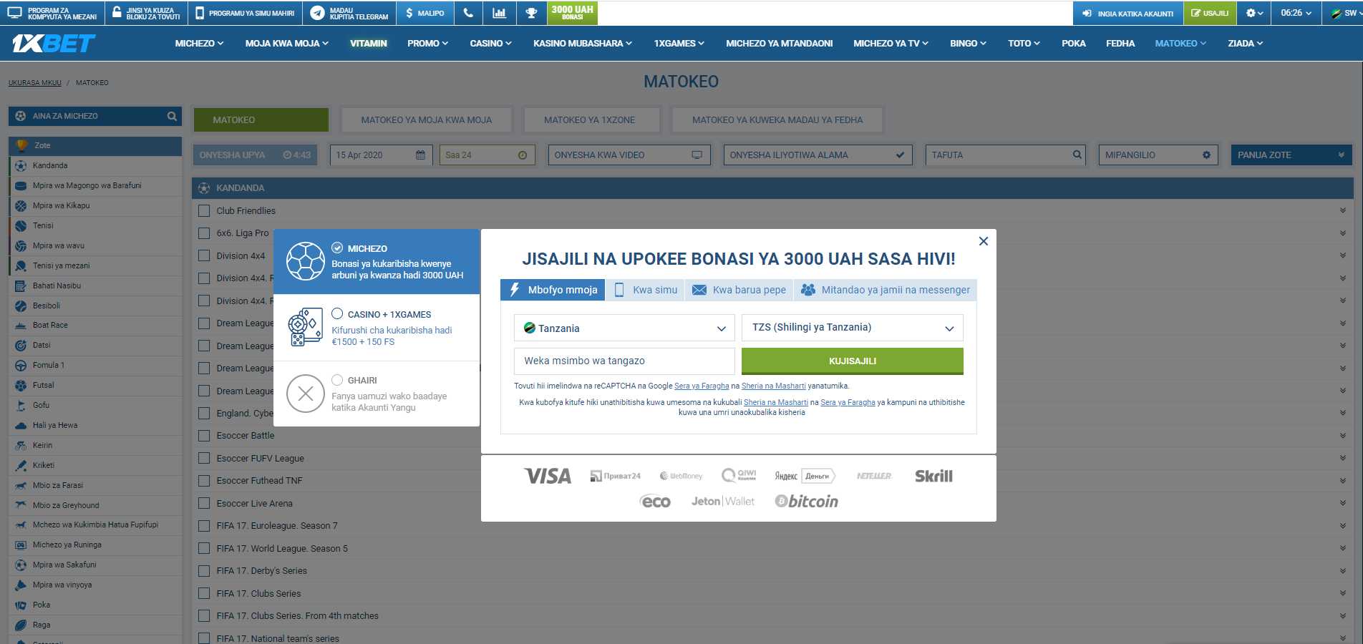Switch to Kwa barua pepe registration tab

coord(739,290)
